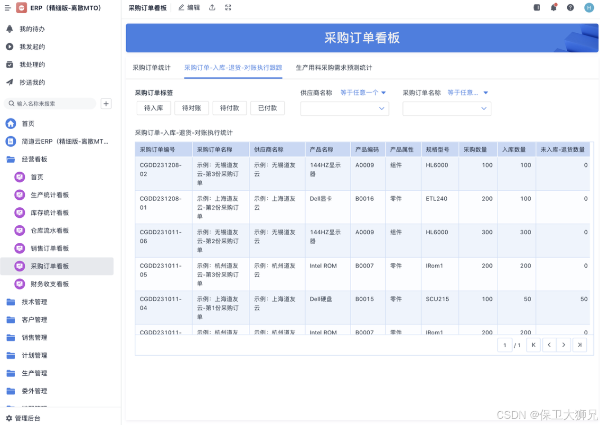Click 供应商名称 column header in table

[277, 149]
